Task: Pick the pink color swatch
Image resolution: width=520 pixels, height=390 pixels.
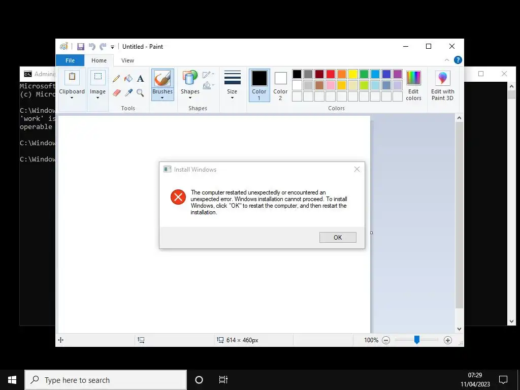Action: pyautogui.click(x=331, y=85)
